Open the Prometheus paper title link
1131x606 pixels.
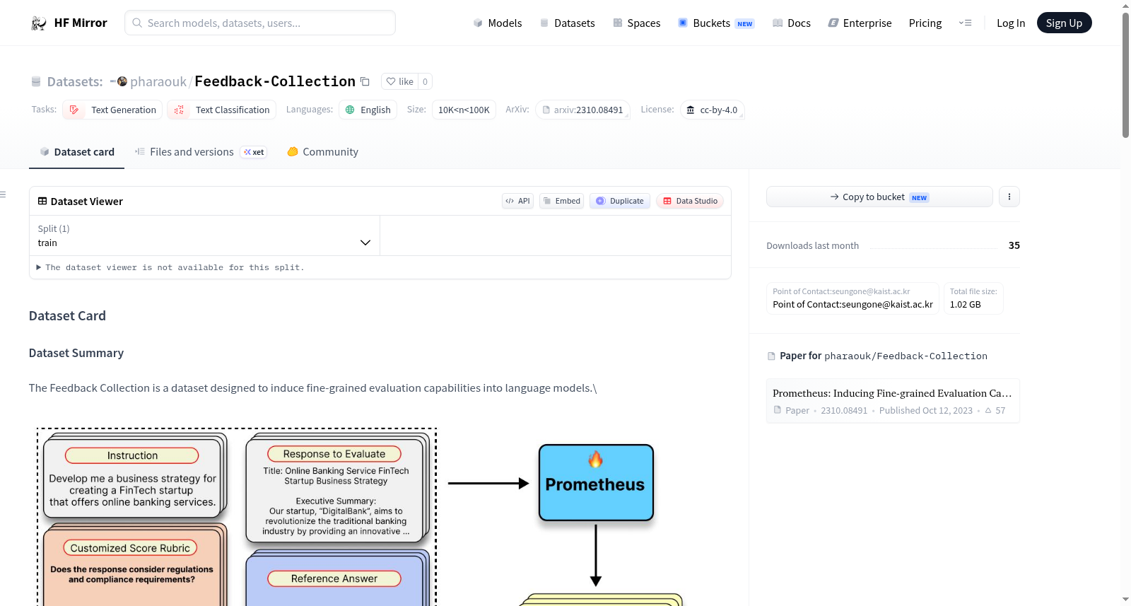(x=892, y=393)
